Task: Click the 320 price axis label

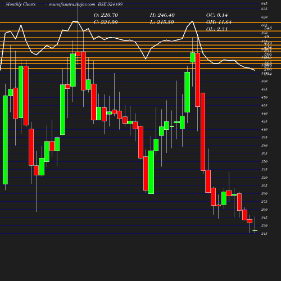Action: tap(264, 178)
